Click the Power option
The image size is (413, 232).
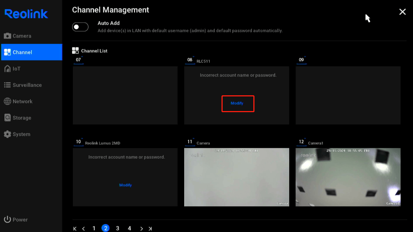coord(16,219)
